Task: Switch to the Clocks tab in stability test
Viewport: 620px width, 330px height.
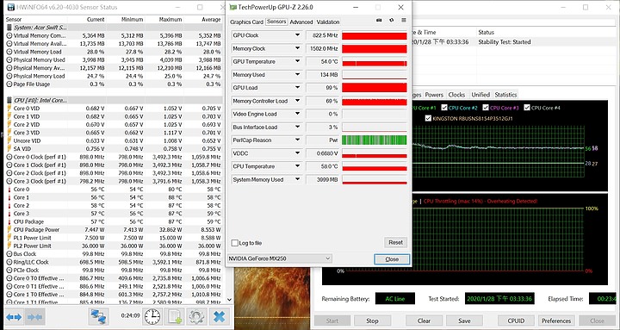Action: [456, 95]
